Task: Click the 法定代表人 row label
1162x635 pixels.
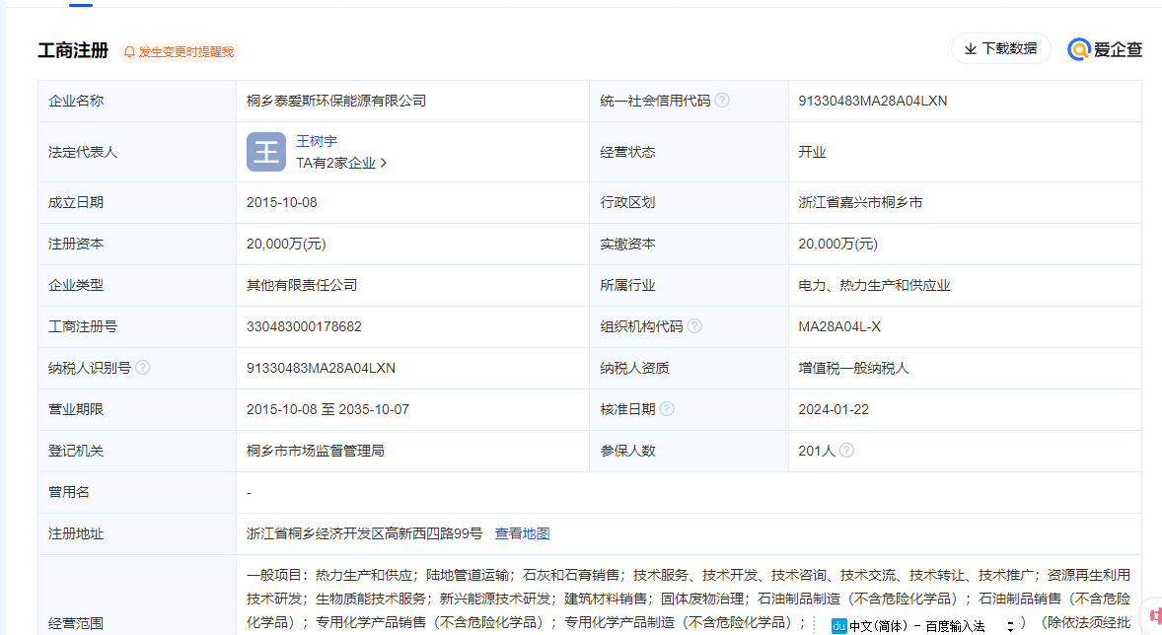Action: pyautogui.click(x=82, y=152)
